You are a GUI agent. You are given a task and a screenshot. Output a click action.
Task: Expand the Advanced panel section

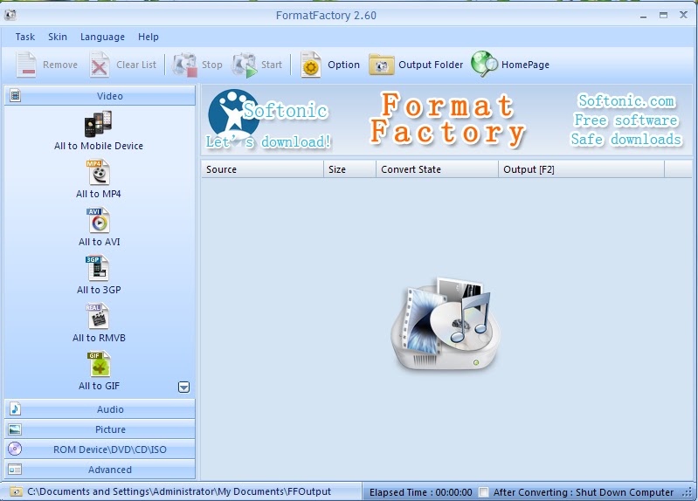coord(100,470)
